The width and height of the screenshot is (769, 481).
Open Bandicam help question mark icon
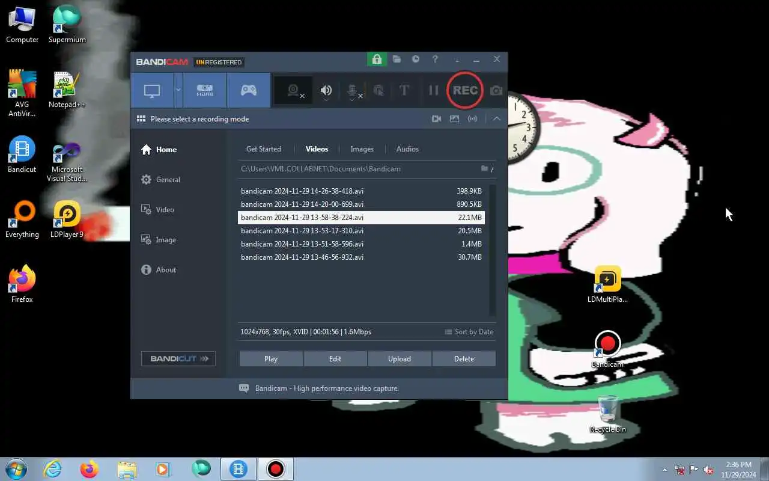[435, 60]
